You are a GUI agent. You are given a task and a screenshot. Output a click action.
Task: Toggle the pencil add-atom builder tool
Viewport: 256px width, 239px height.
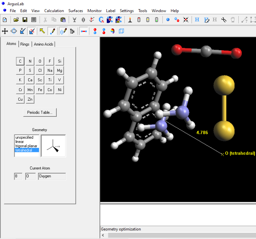click(52, 31)
